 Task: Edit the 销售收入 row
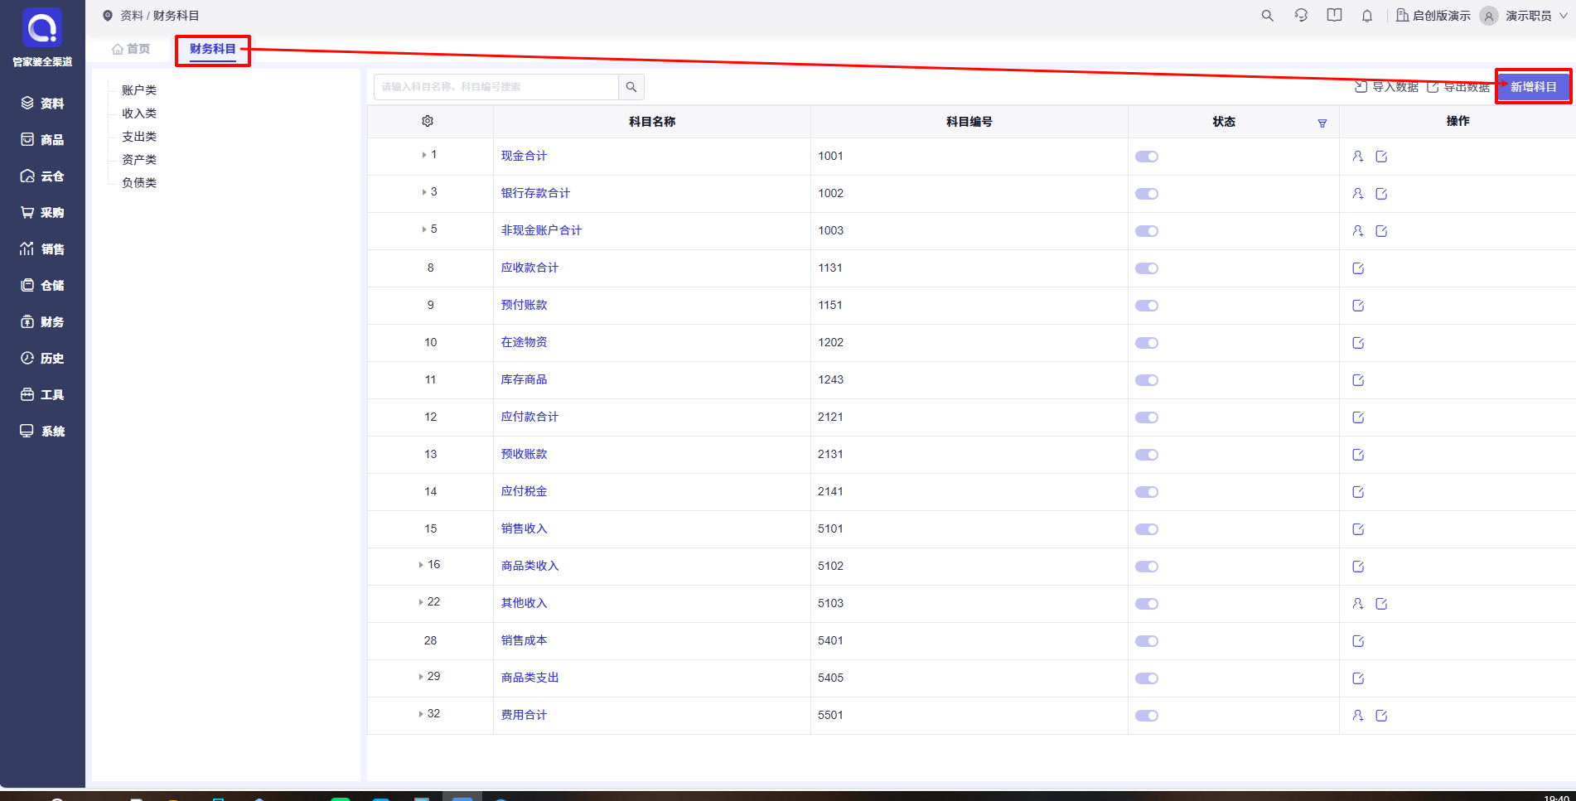click(x=1358, y=528)
